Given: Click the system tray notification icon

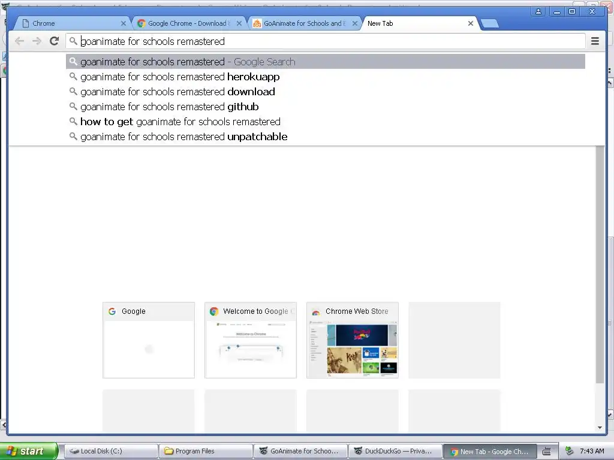Looking at the screenshot, I should 570,451.
